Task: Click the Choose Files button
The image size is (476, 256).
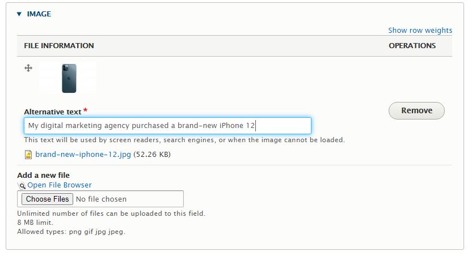Action: click(47, 199)
